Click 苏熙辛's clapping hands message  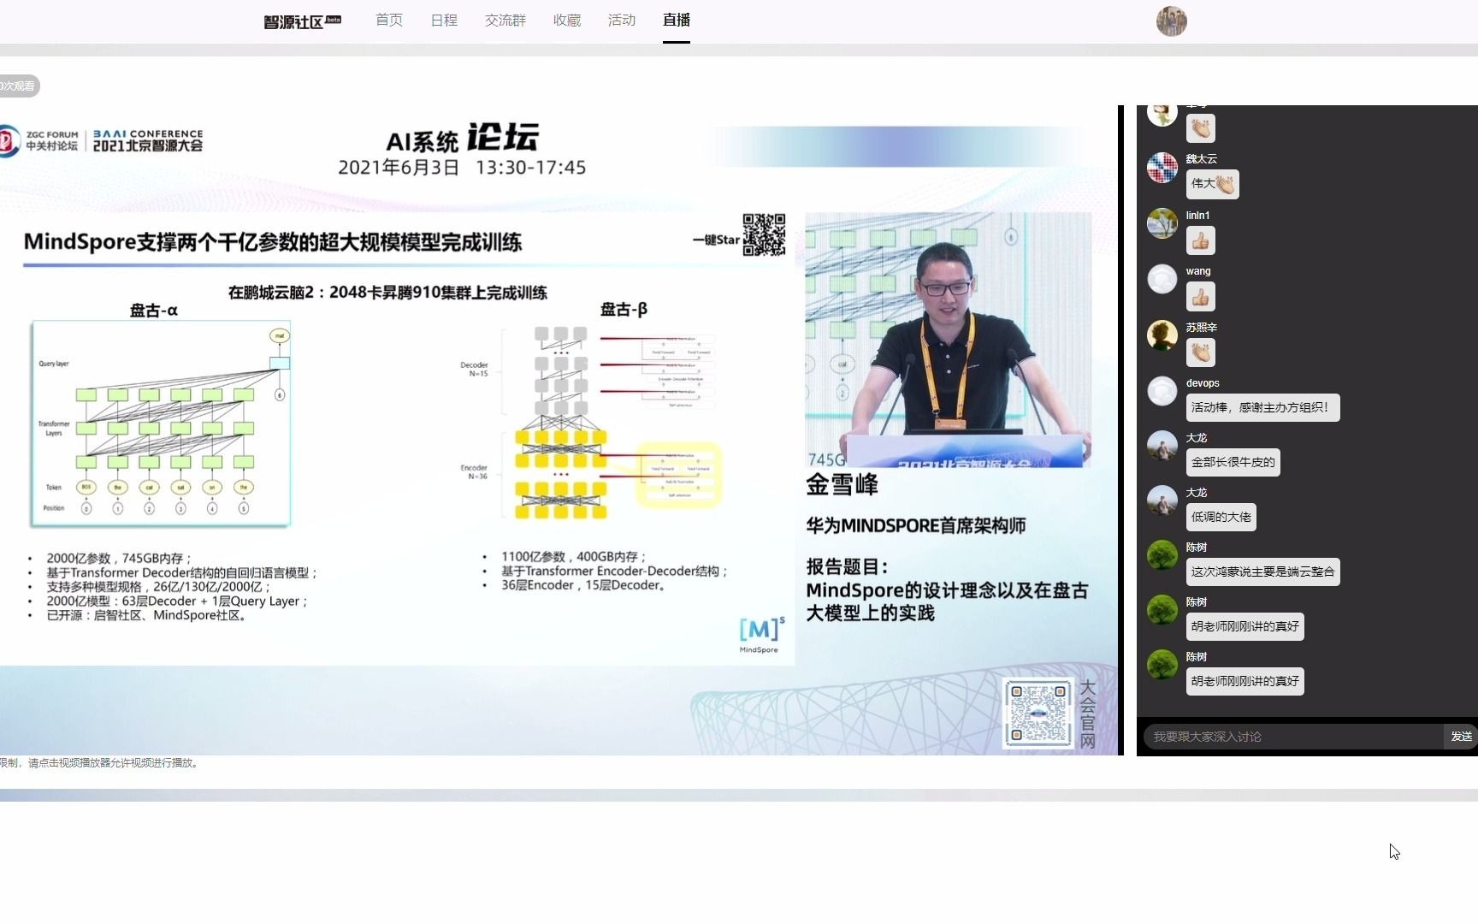(x=1201, y=352)
